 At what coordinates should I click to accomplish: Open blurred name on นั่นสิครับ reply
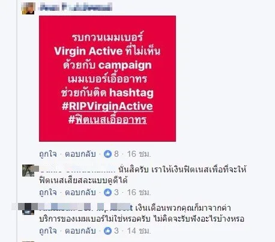tap(77, 170)
